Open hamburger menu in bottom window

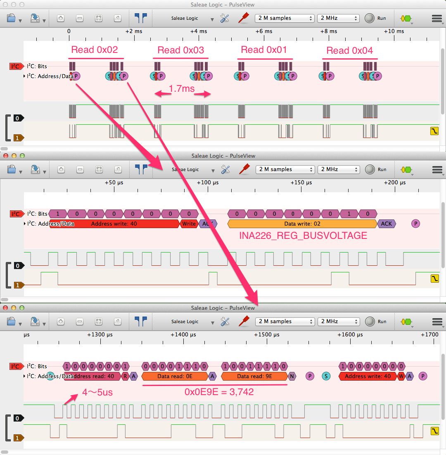(437, 322)
